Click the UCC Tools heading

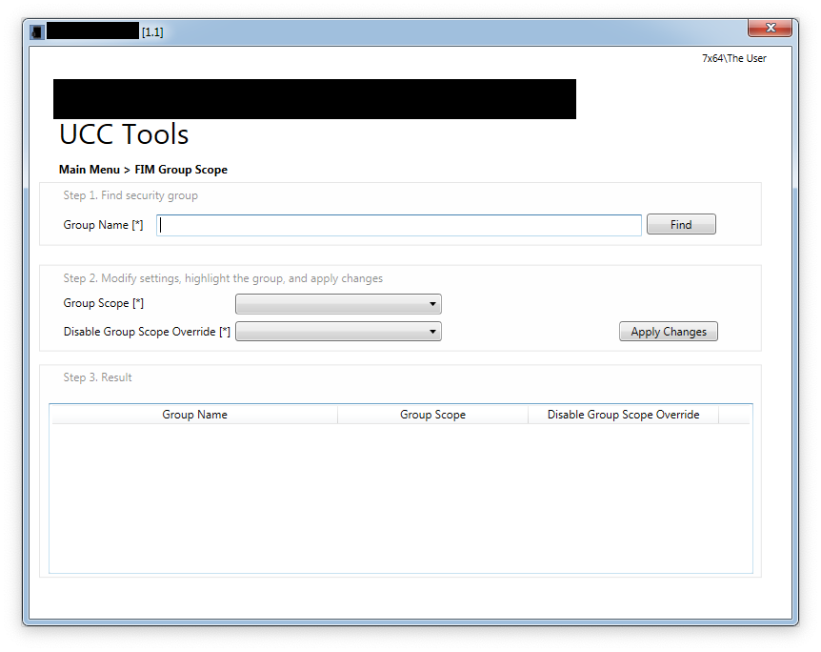(x=124, y=134)
